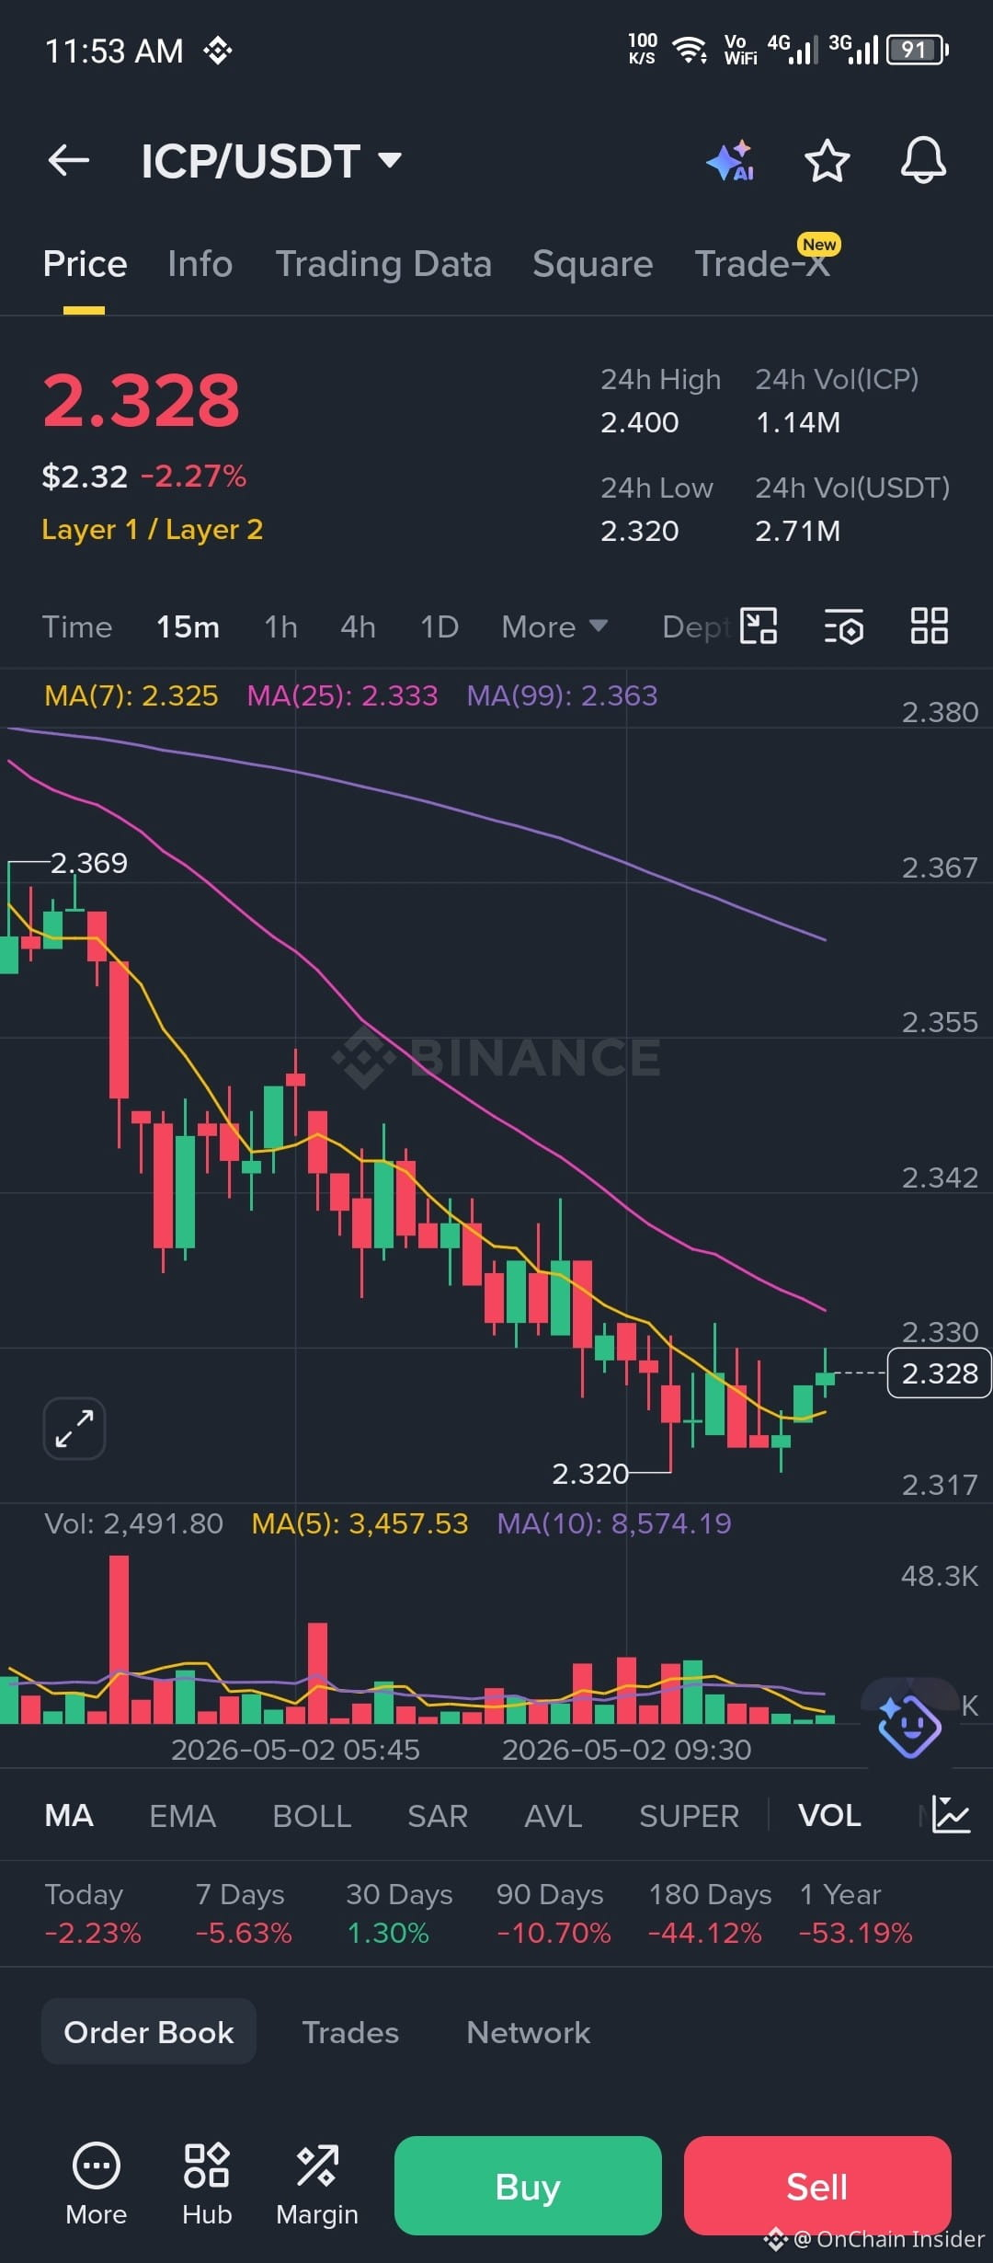Switch chart interval to 1h
The image size is (993, 2263).
[x=280, y=627]
